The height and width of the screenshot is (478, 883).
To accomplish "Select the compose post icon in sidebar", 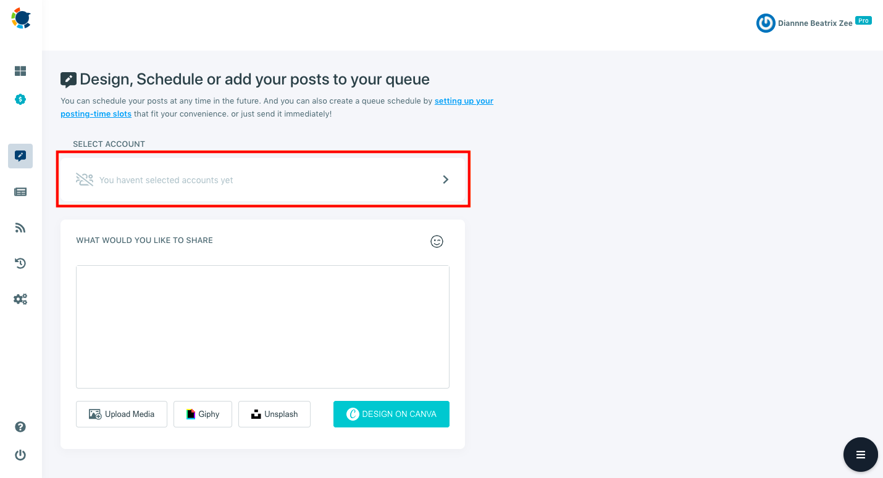I will tap(20, 156).
